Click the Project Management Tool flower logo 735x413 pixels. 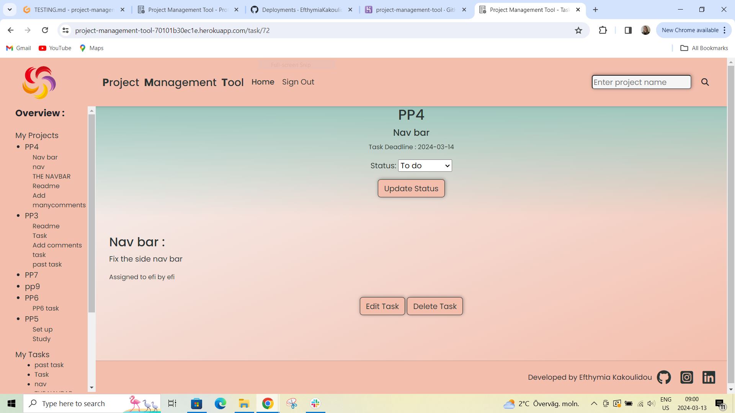click(x=39, y=82)
